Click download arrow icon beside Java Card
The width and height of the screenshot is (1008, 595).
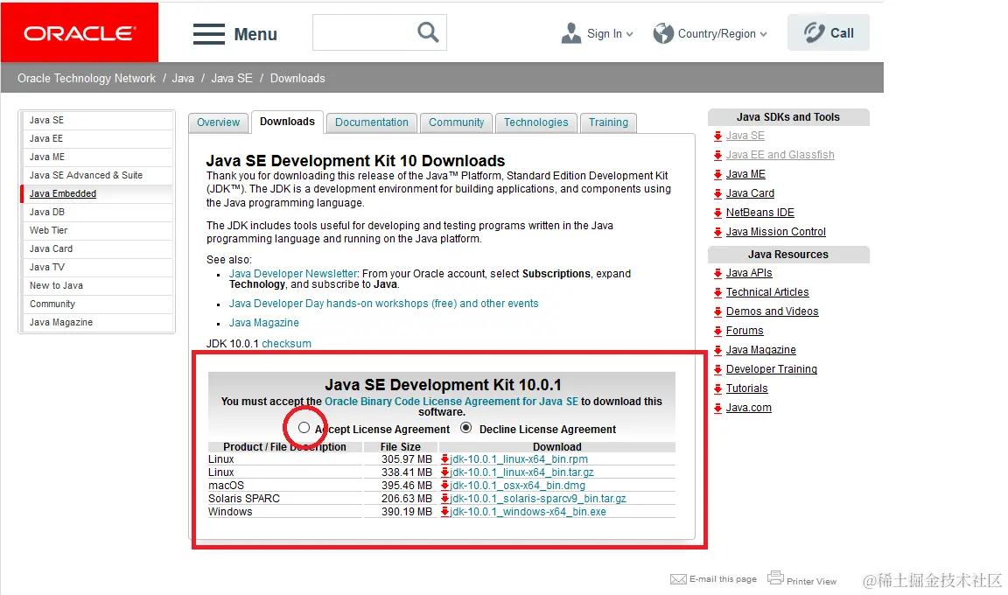[717, 193]
